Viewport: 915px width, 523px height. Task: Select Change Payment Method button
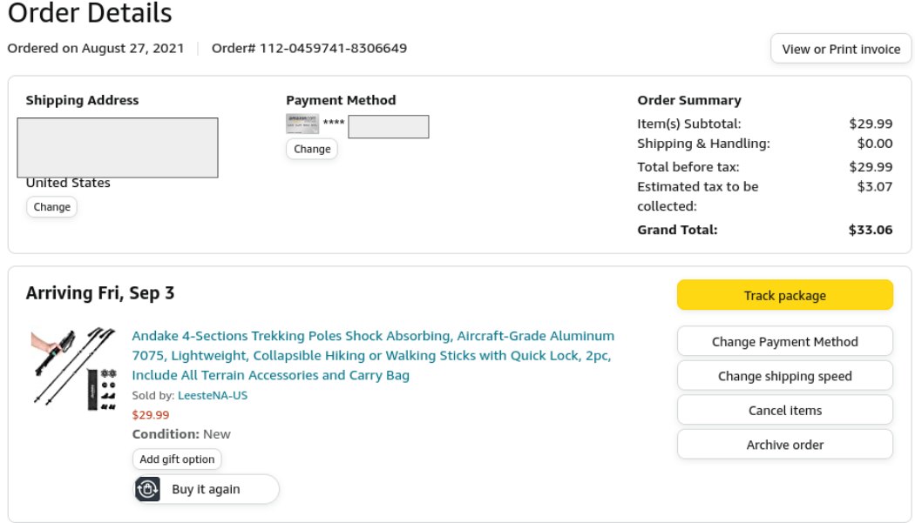coord(784,342)
